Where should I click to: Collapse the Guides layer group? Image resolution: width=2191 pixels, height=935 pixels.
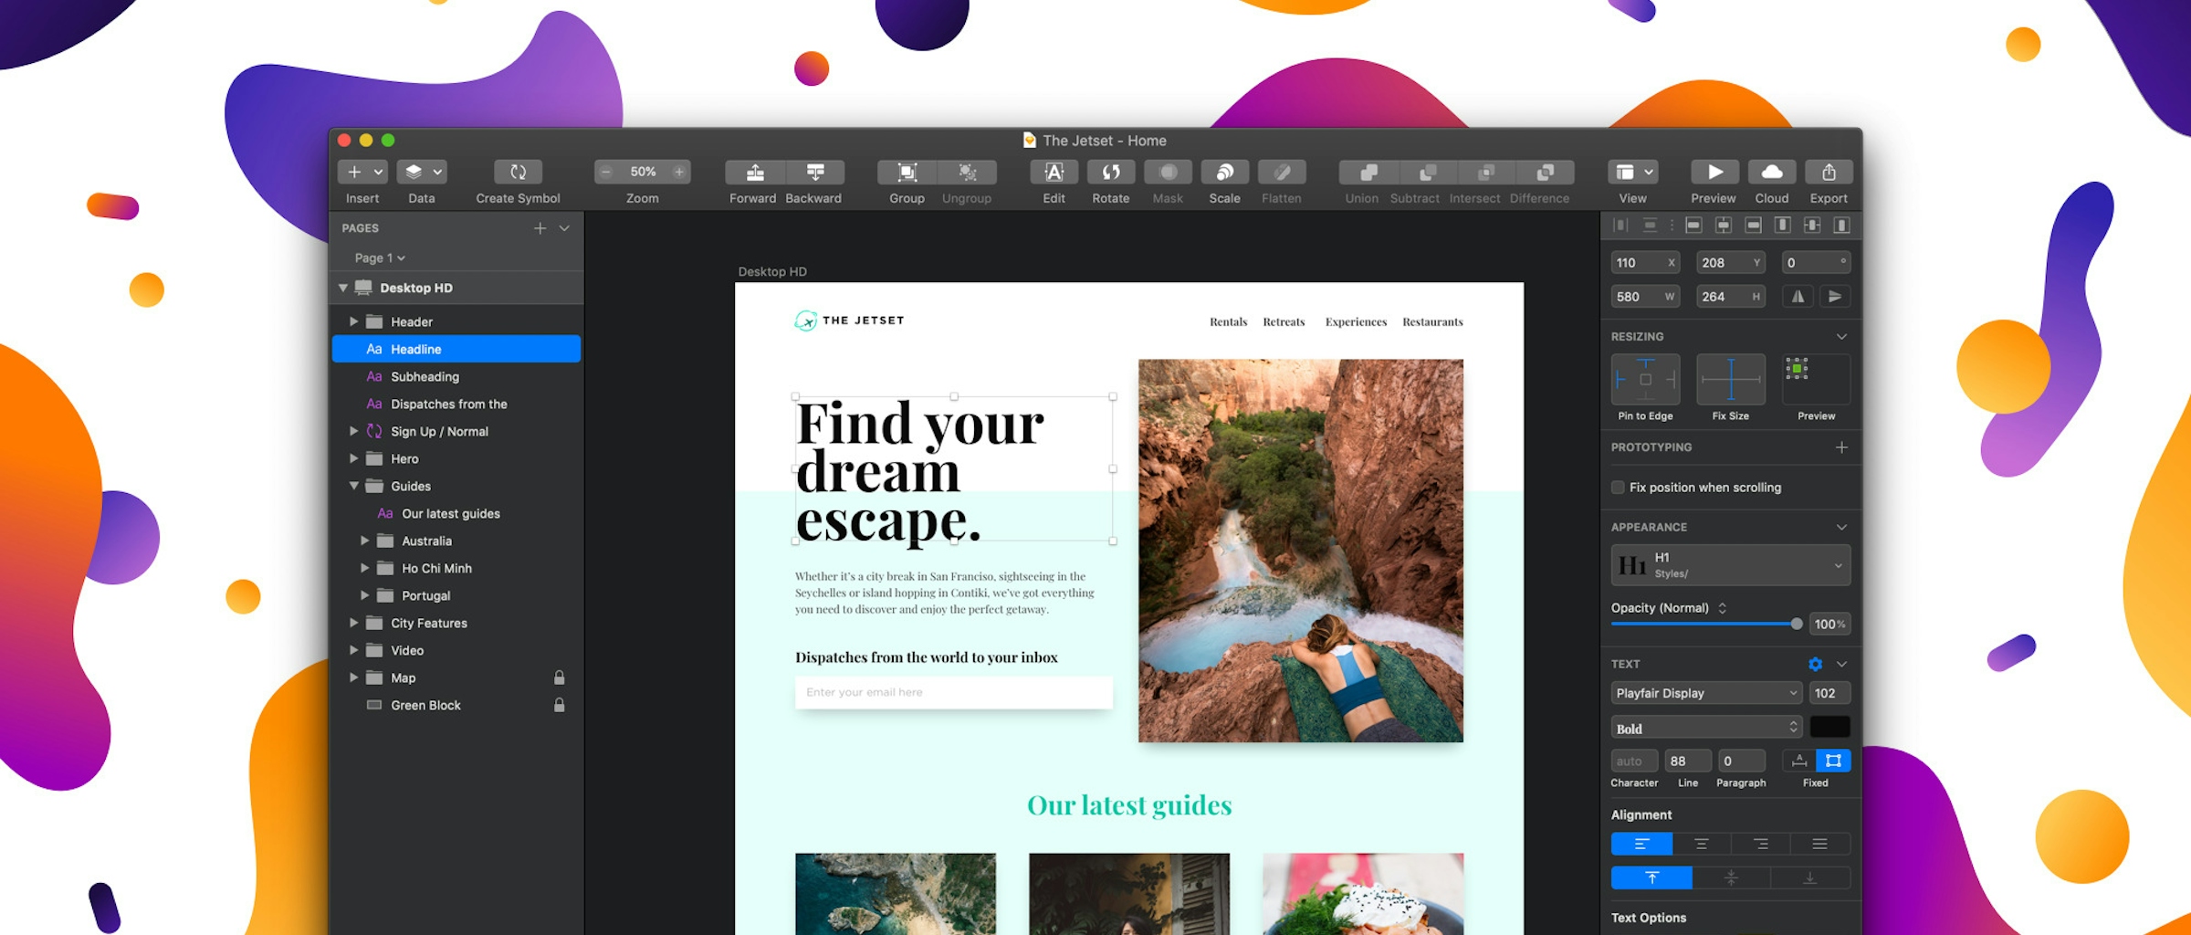[353, 486]
